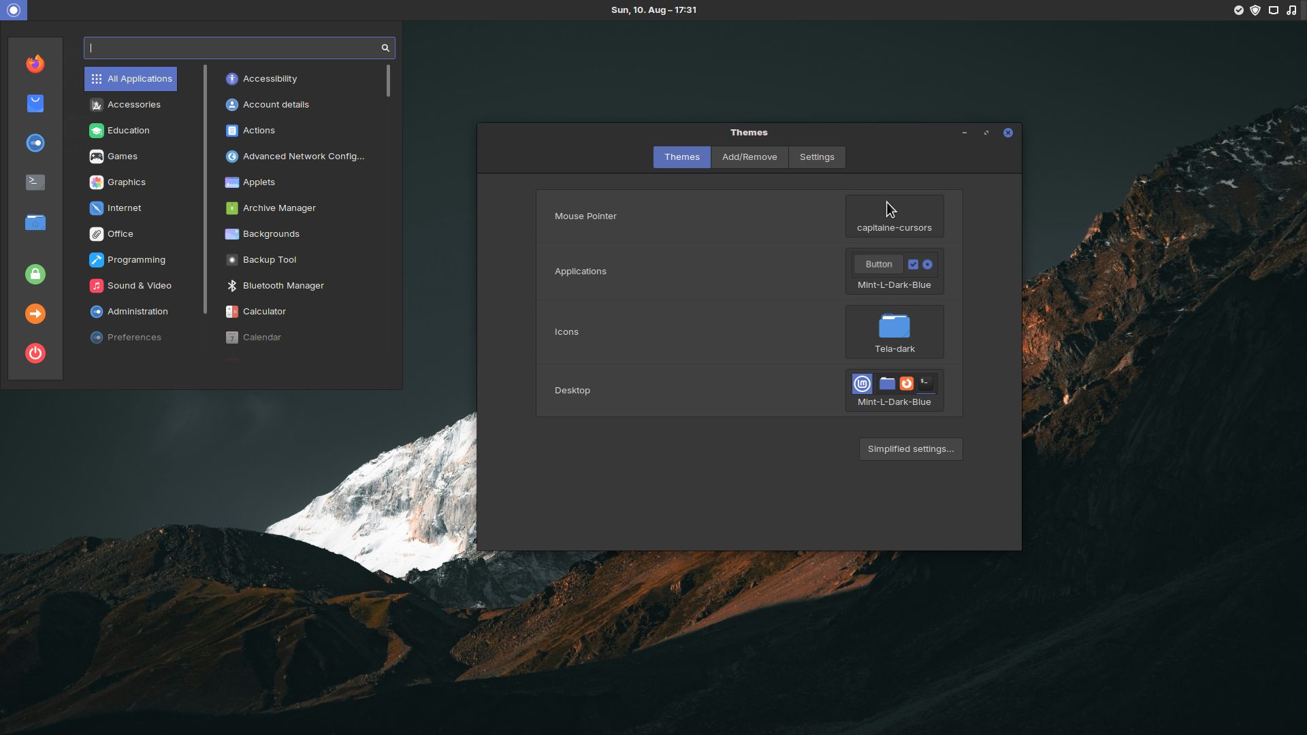Open a Terminal from the menu sidebar
Viewport: 1307px width, 735px height.
35,182
